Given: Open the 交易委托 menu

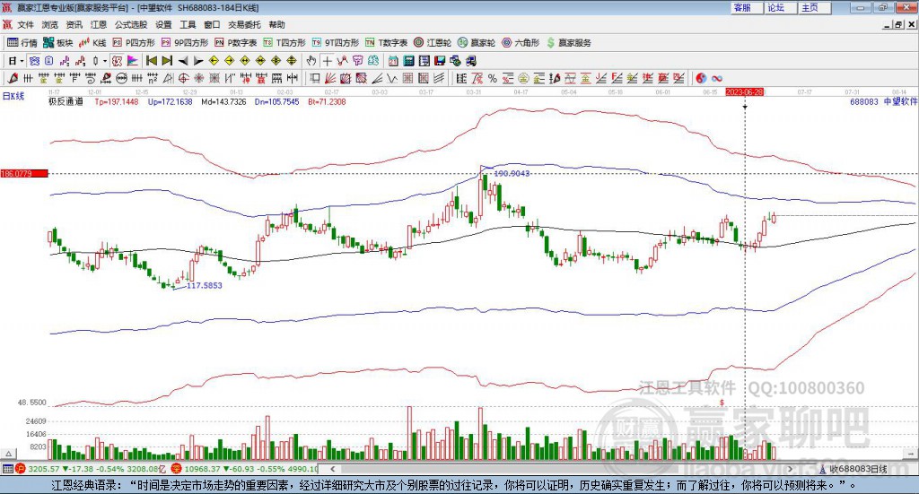Looking at the screenshot, I should point(244,24).
